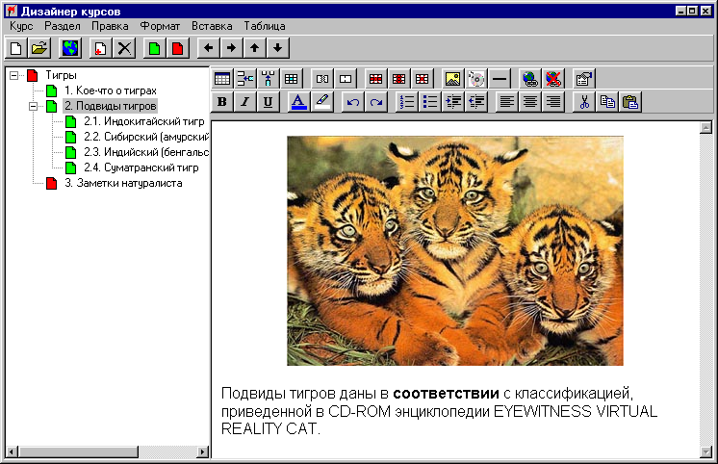The image size is (718, 464).
Task: Move section down with down arrow button
Action: (277, 47)
